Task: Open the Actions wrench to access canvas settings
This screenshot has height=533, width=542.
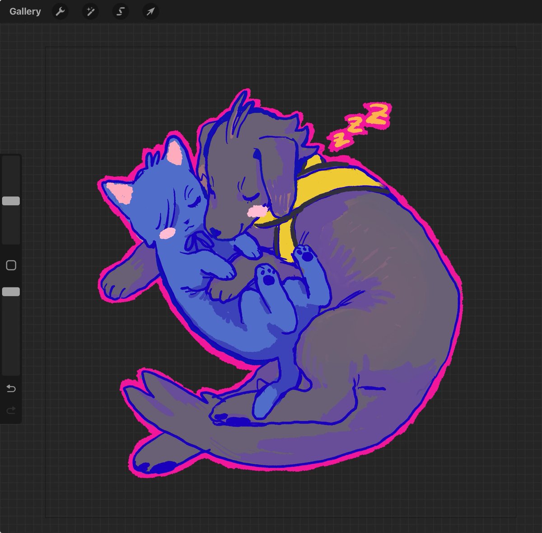Action: (x=60, y=11)
